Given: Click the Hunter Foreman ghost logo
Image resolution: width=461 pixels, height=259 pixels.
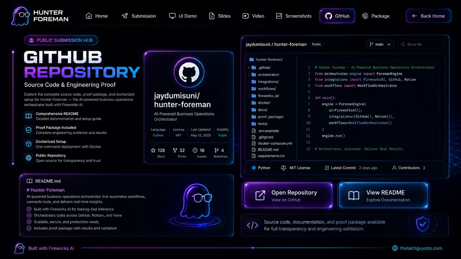Looking at the screenshot, I should click(20, 16).
